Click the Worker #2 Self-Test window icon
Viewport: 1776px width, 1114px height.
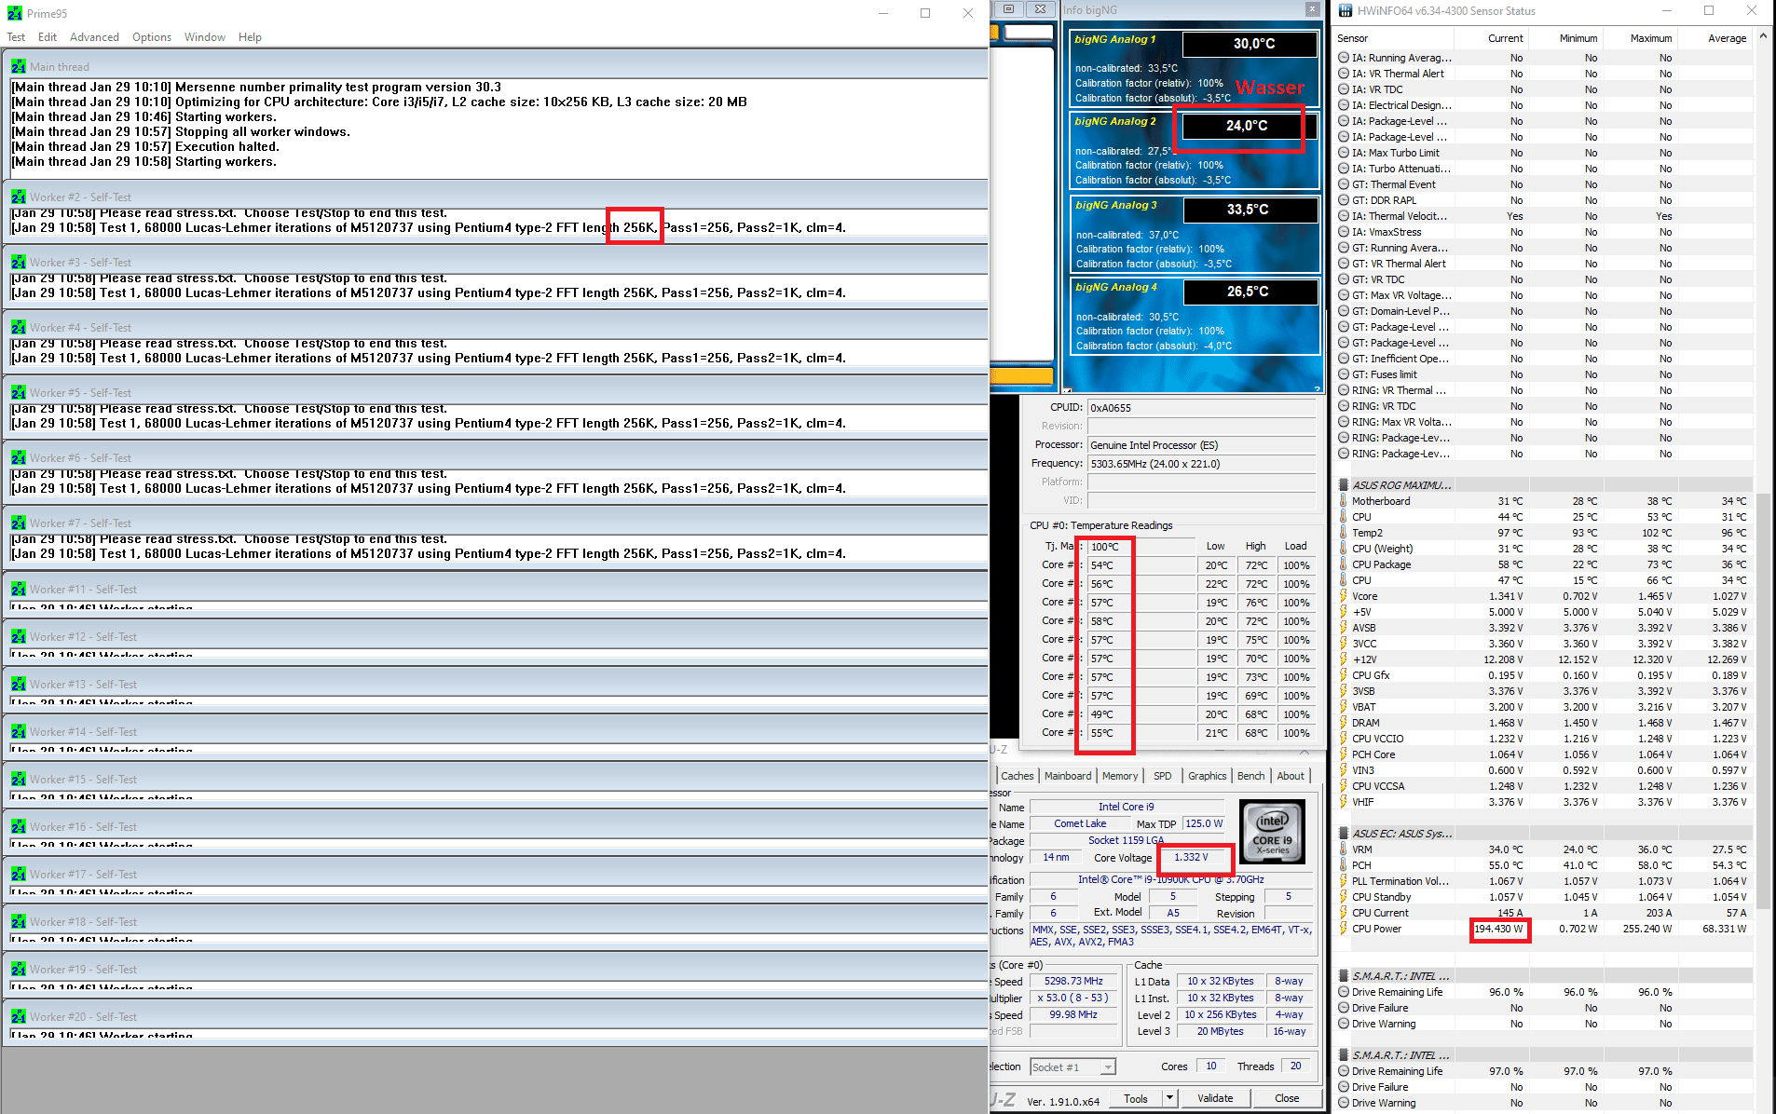(19, 197)
